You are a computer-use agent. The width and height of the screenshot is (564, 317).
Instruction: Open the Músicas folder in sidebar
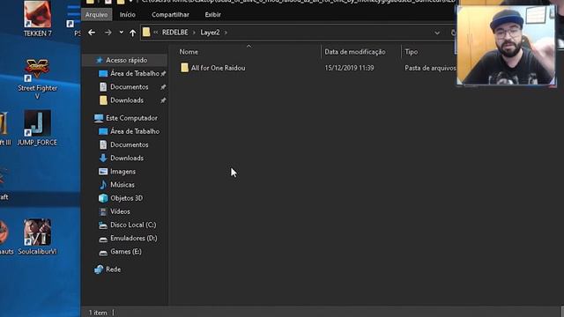(122, 185)
